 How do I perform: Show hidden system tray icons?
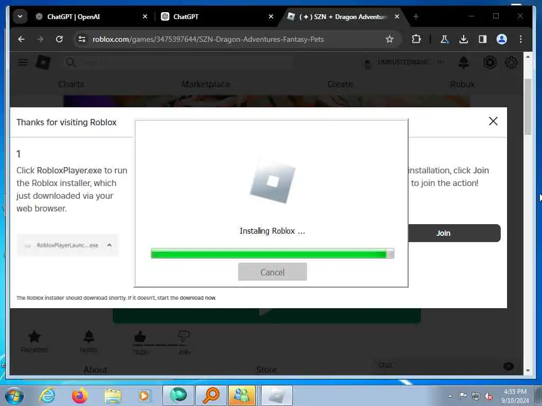tap(450, 396)
